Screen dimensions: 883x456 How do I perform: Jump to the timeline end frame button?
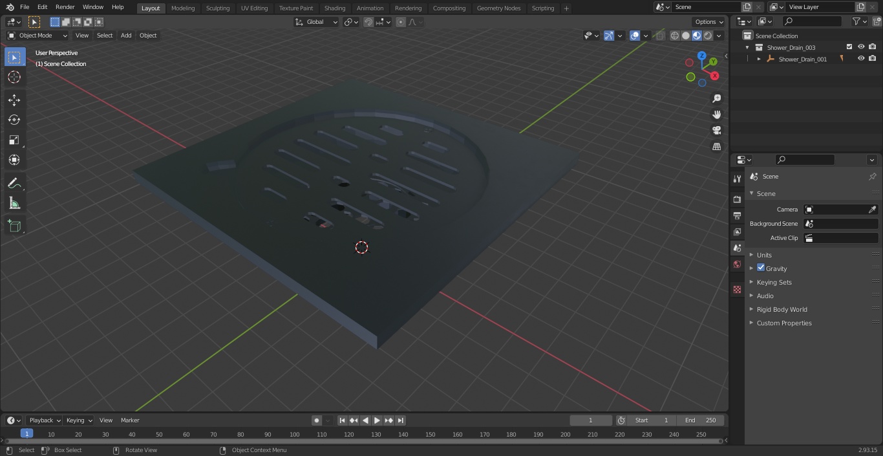pos(400,420)
